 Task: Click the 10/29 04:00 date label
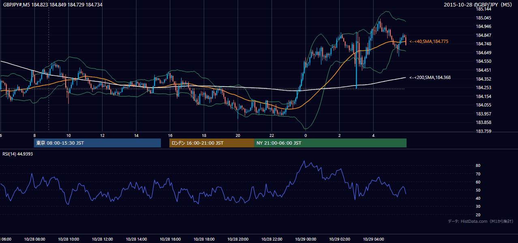click(373, 239)
